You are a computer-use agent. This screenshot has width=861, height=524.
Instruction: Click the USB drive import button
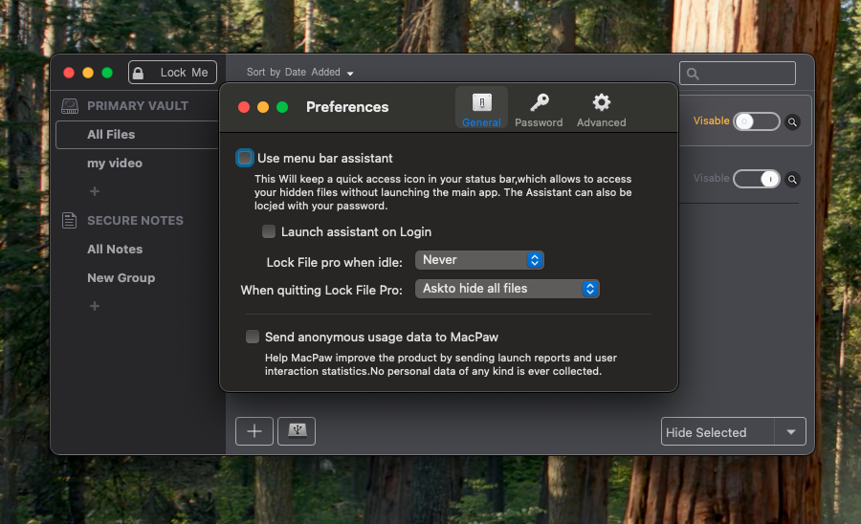(x=297, y=431)
